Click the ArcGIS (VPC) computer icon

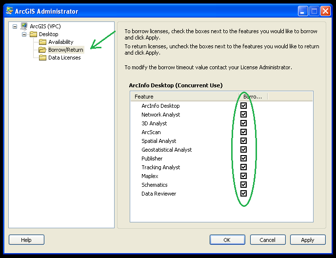[24, 26]
